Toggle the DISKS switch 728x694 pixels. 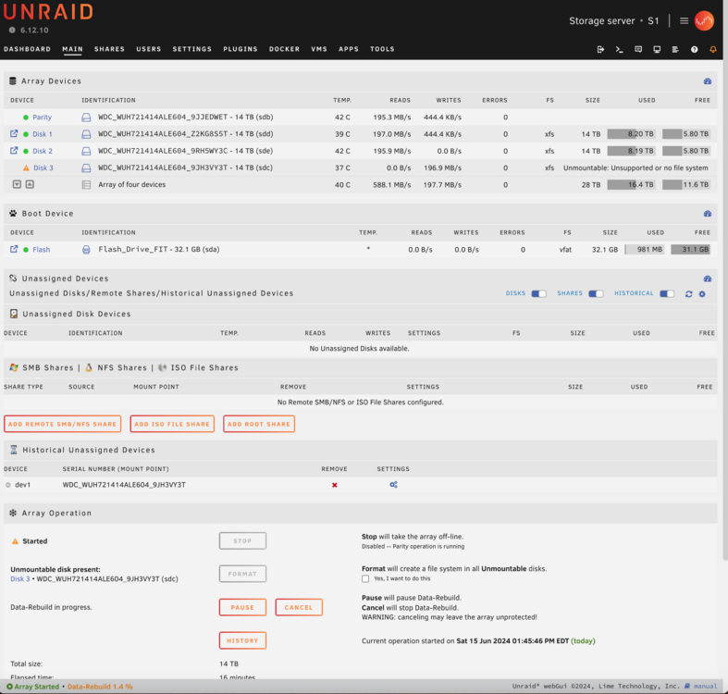pyautogui.click(x=538, y=293)
